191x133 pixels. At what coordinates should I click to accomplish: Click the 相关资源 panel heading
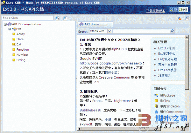click(160, 42)
